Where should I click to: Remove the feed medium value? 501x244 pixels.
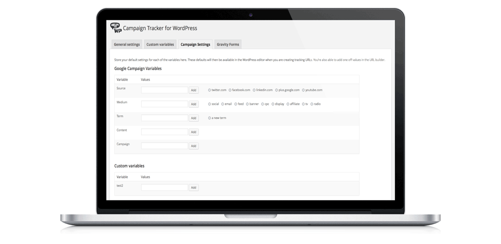click(236, 104)
